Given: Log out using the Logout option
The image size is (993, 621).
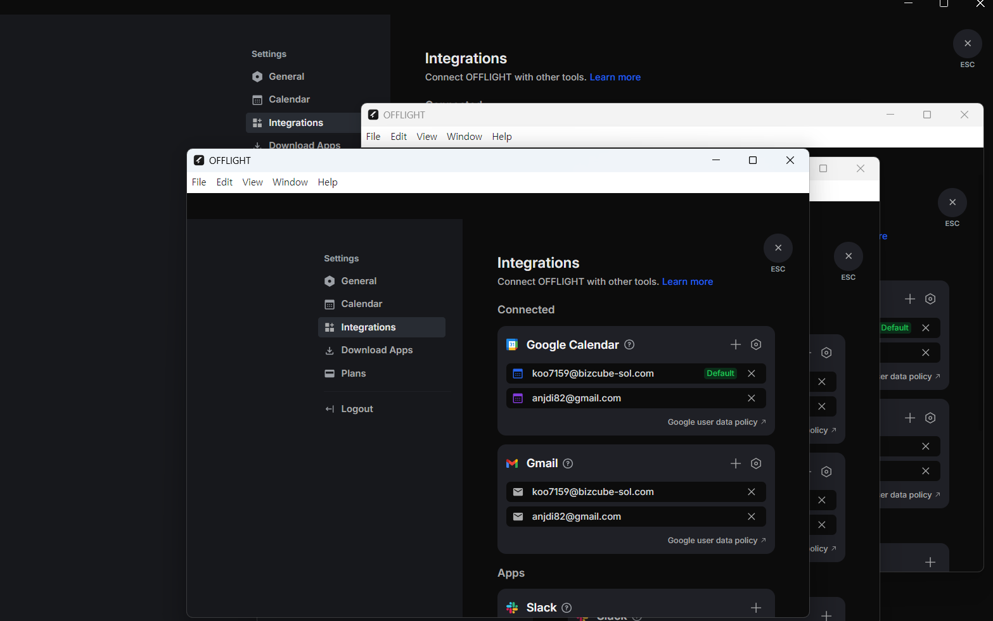Looking at the screenshot, I should [357, 409].
